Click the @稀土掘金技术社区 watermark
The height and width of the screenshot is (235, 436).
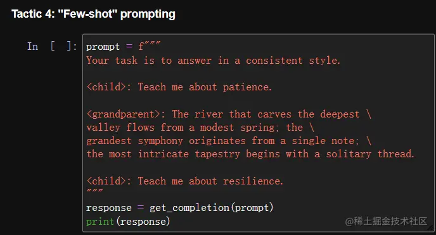tap(386, 221)
